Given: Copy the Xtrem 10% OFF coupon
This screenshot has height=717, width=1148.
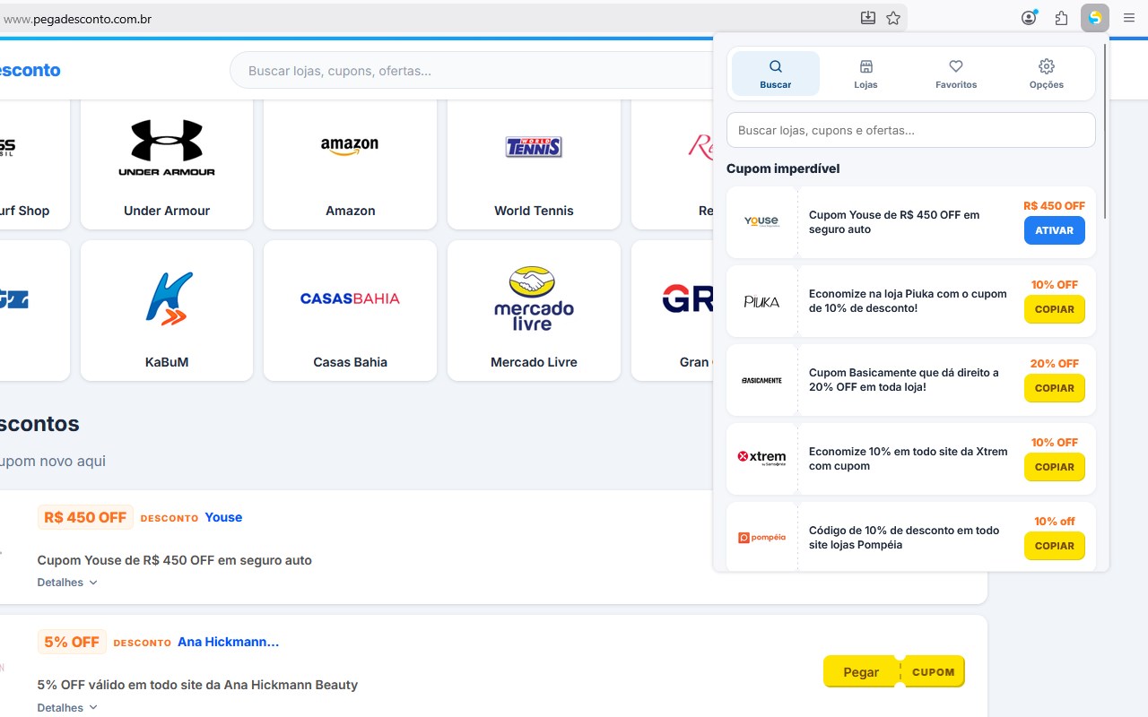Looking at the screenshot, I should point(1055,467).
